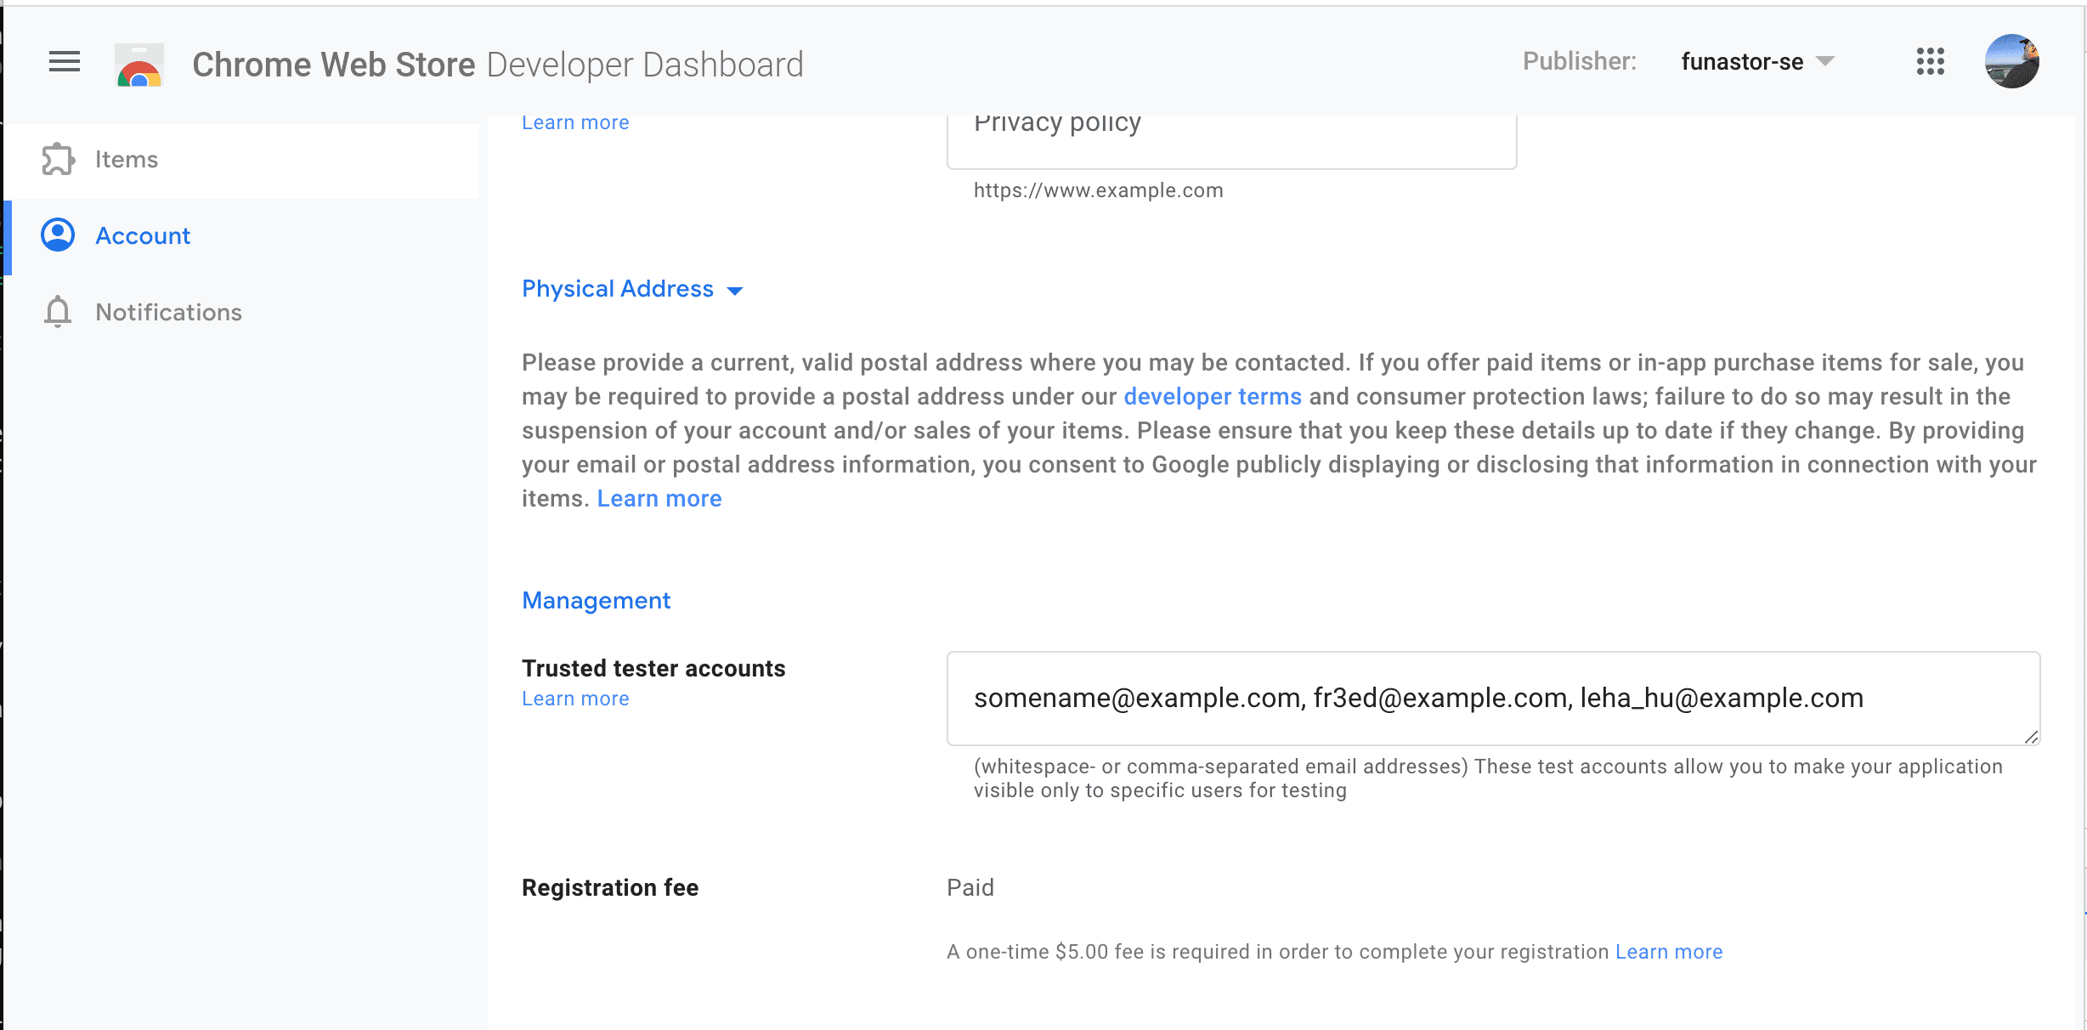Screen dimensions: 2087x1030
Task: Click the Physical Address dropdown arrow
Action: click(x=738, y=290)
